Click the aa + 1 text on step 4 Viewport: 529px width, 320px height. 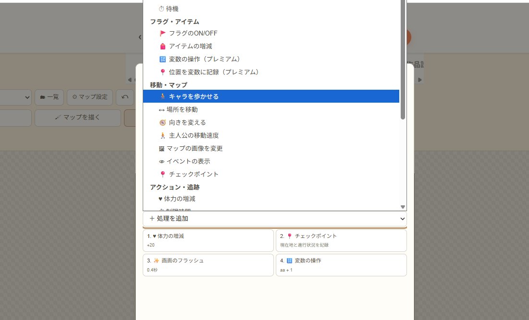tap(286, 270)
